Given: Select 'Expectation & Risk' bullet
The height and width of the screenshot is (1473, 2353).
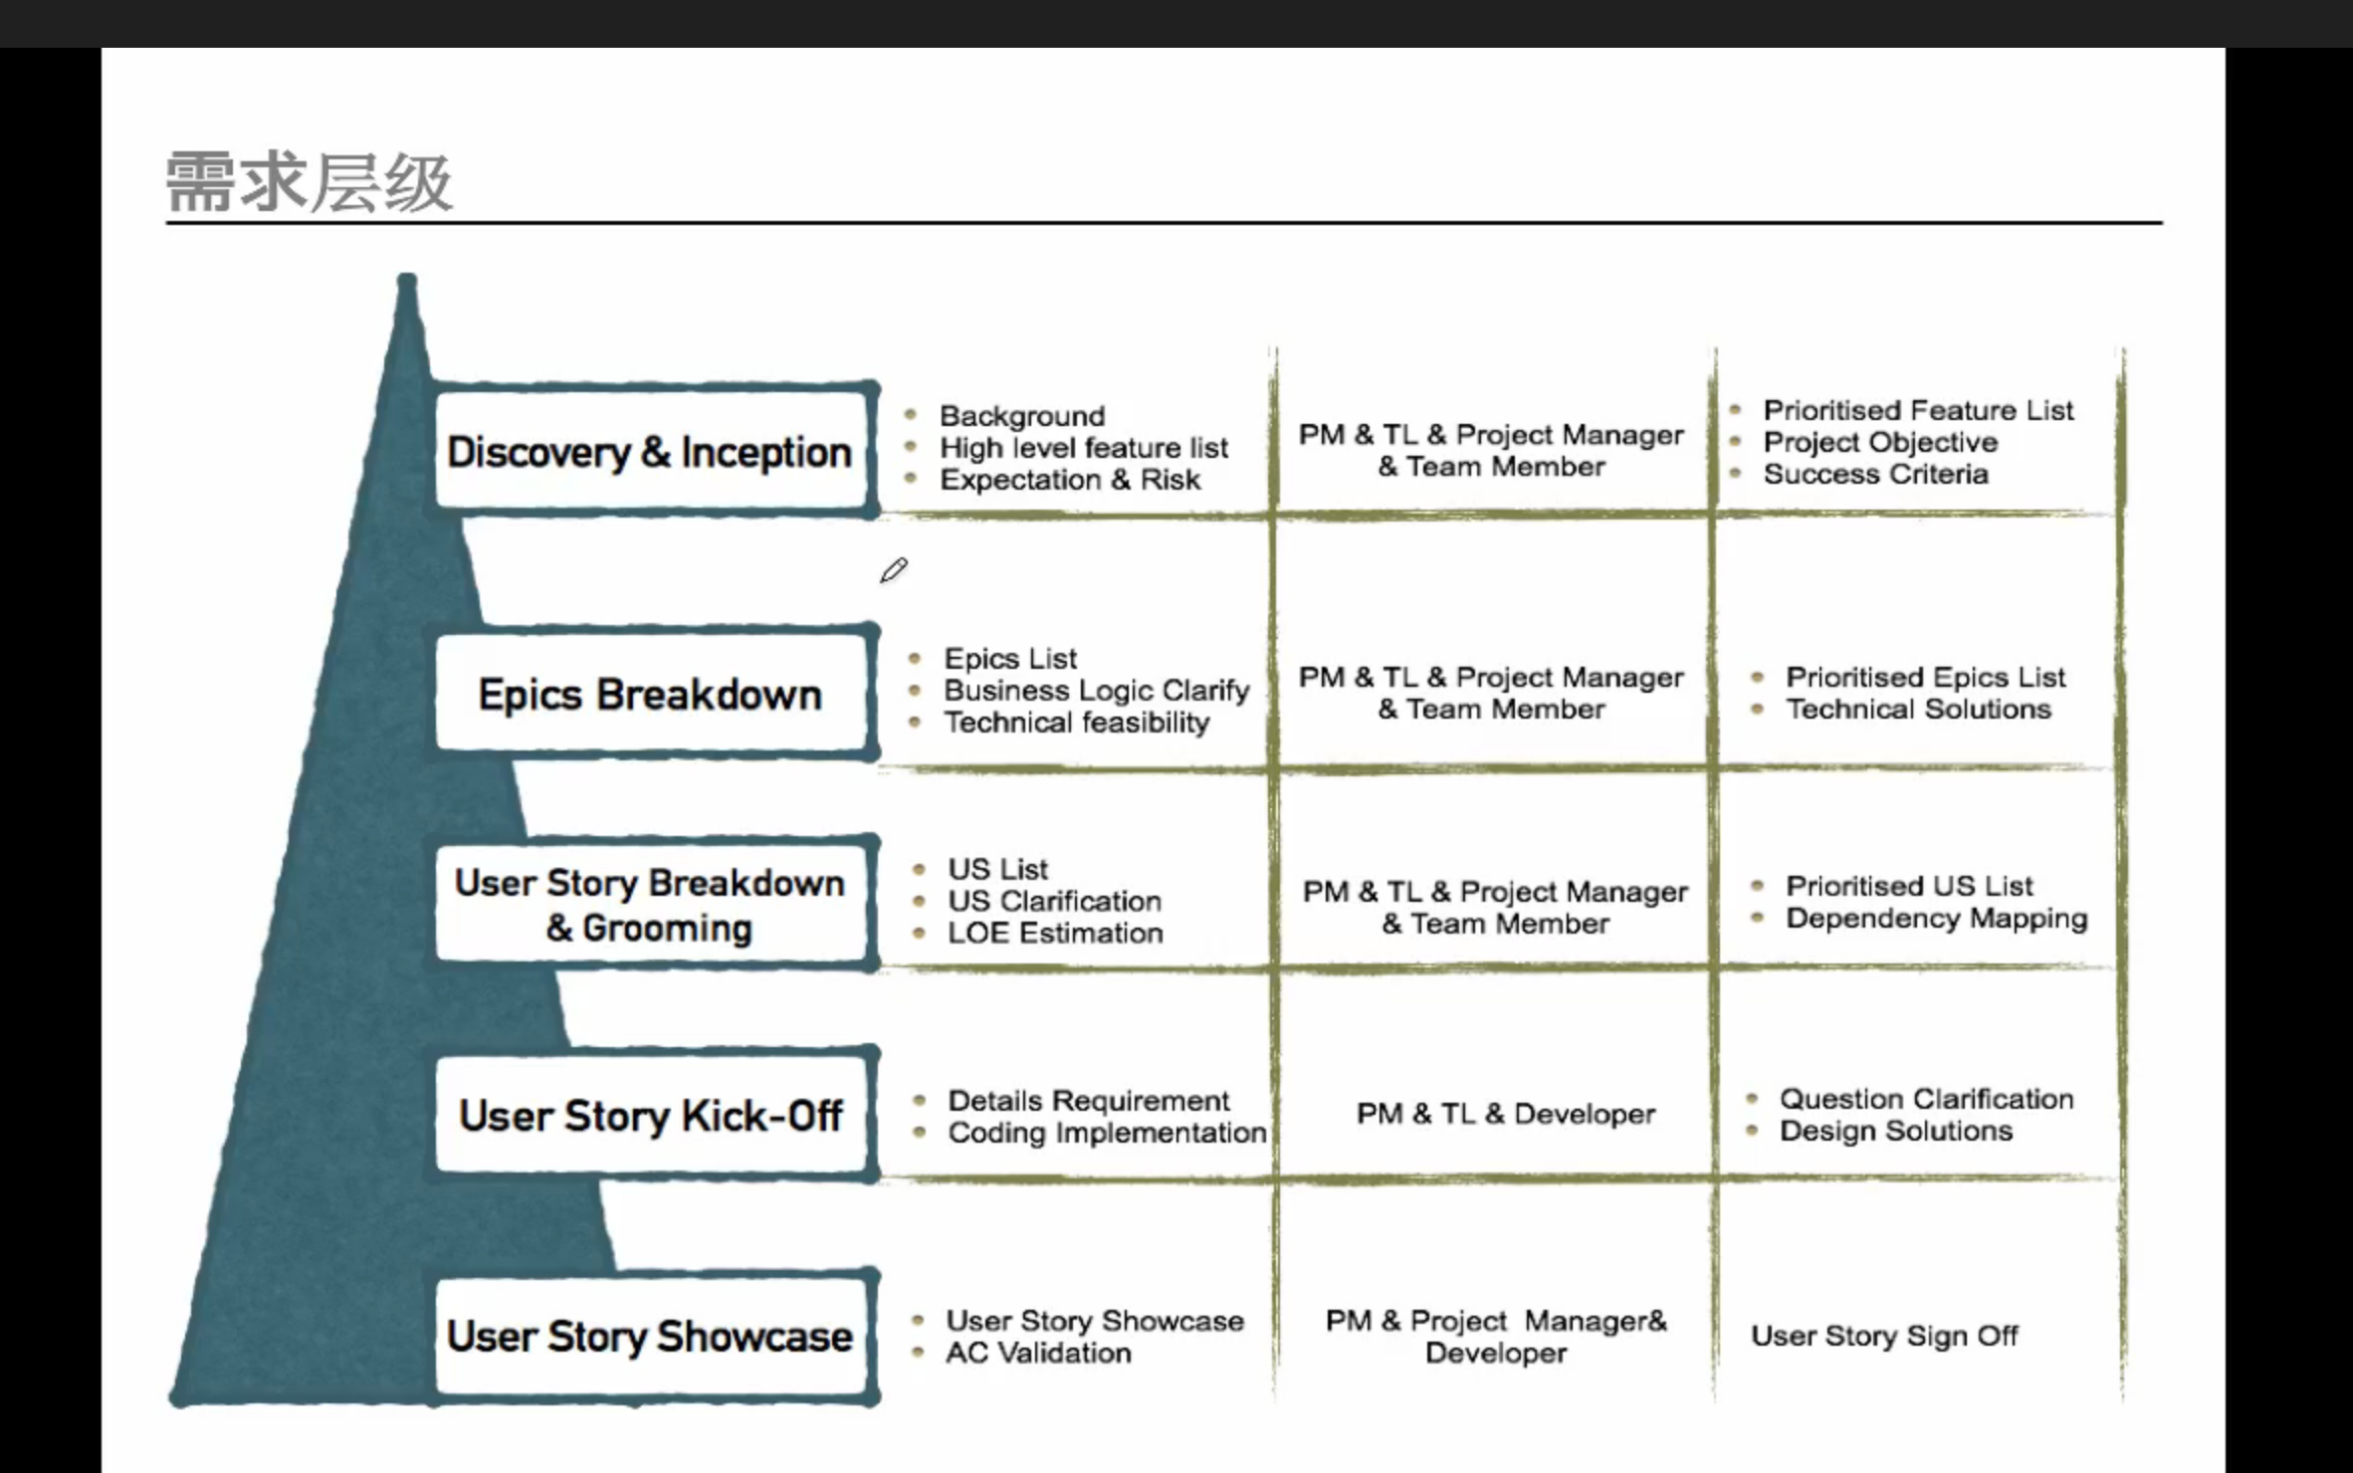Looking at the screenshot, I should tap(1070, 480).
